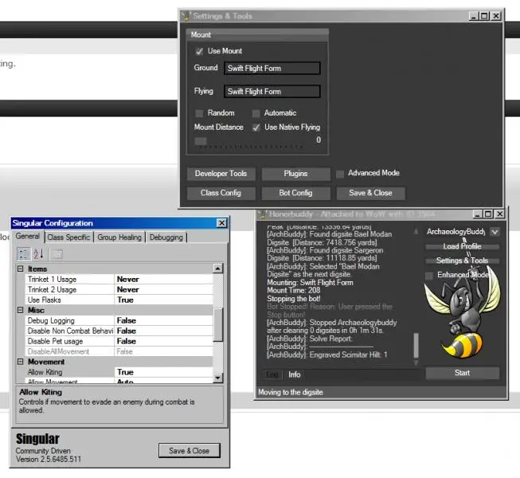Change the Allow Kiting value True

point(163,372)
